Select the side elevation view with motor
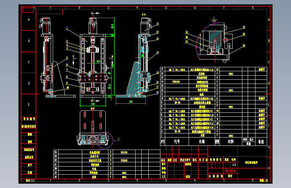Image resolution: width=291 pixels, height=188 pixels. 58,58
